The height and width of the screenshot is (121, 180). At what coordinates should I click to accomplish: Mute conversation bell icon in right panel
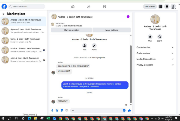pos(150,37)
